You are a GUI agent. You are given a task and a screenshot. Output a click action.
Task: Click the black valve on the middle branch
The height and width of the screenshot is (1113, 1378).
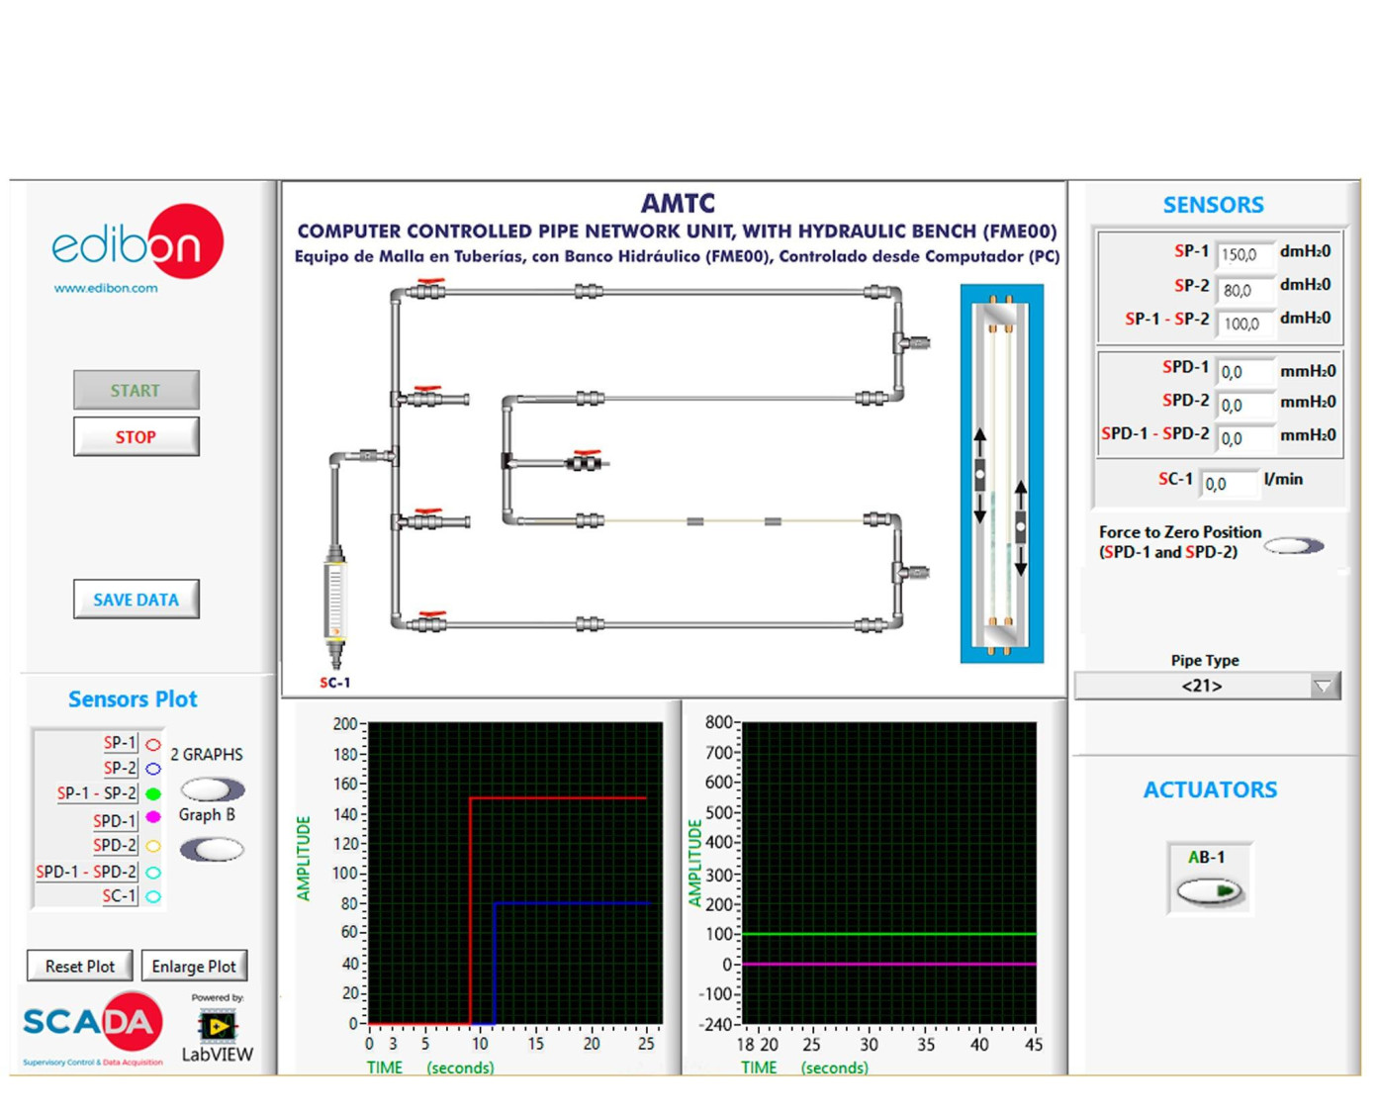pos(587,460)
